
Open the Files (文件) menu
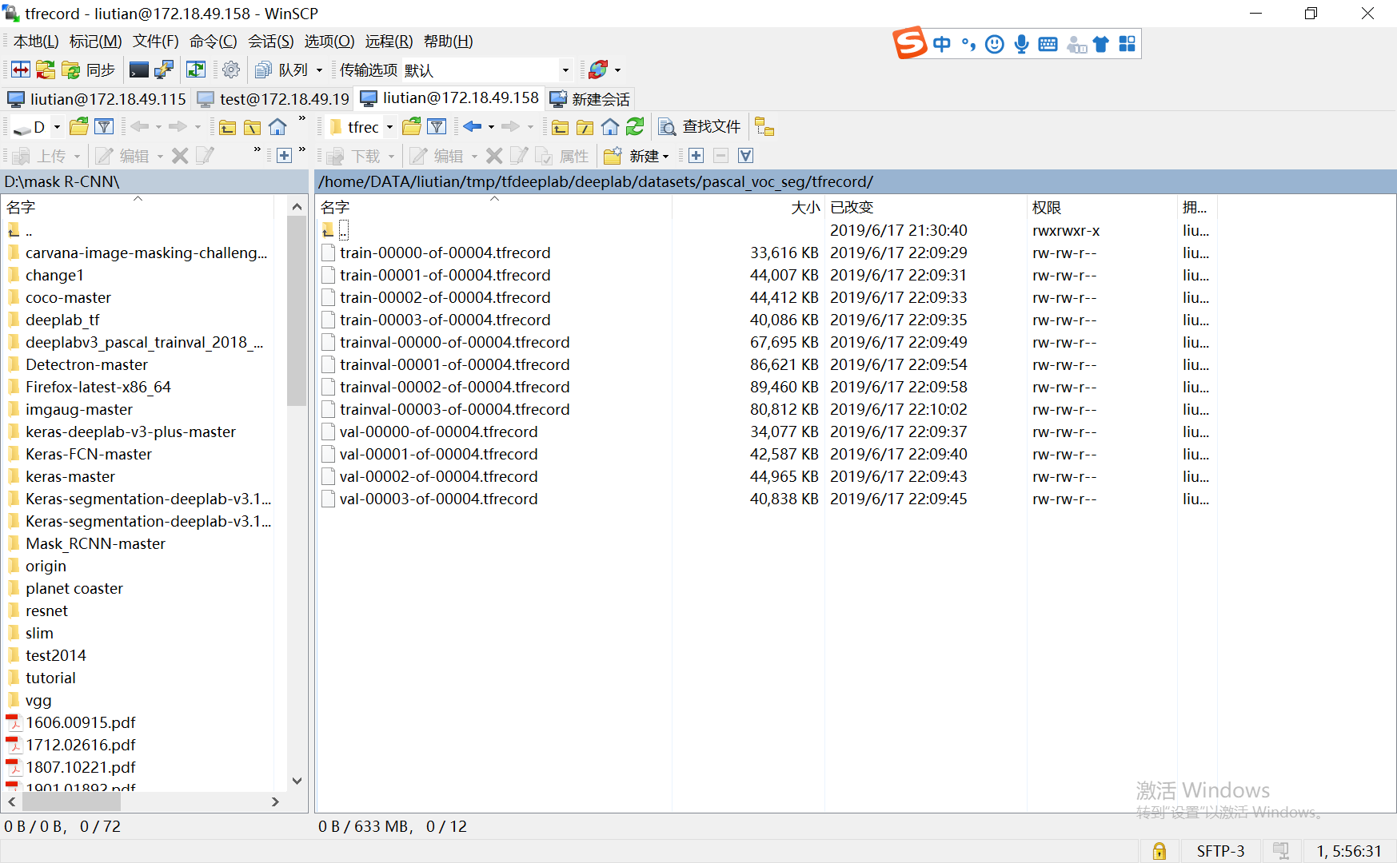click(x=156, y=42)
